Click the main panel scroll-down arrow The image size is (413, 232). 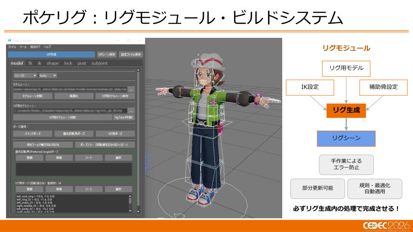coord(138,211)
